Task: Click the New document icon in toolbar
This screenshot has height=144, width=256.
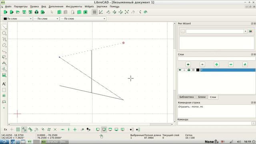Action: tap(5, 12)
